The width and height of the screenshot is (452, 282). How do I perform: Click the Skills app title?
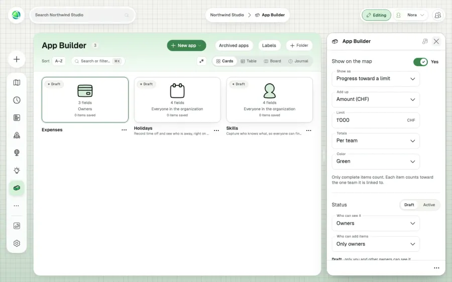232,128
